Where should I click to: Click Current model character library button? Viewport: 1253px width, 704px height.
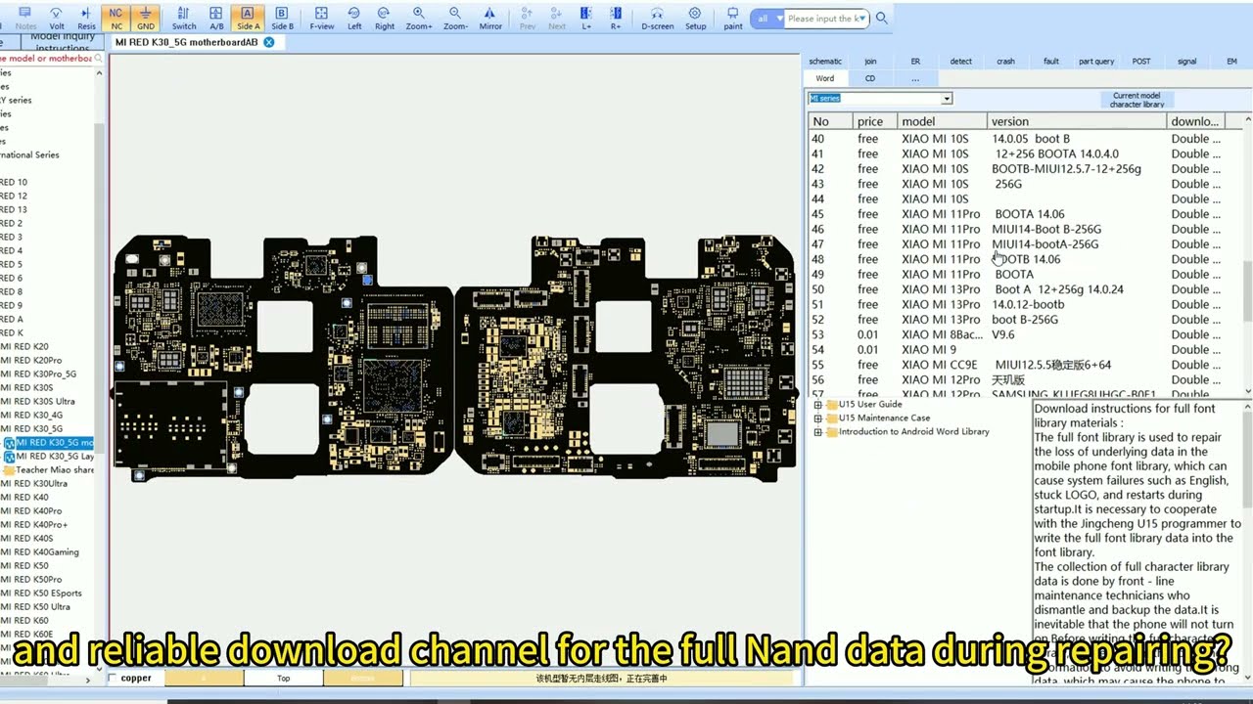tap(1137, 100)
